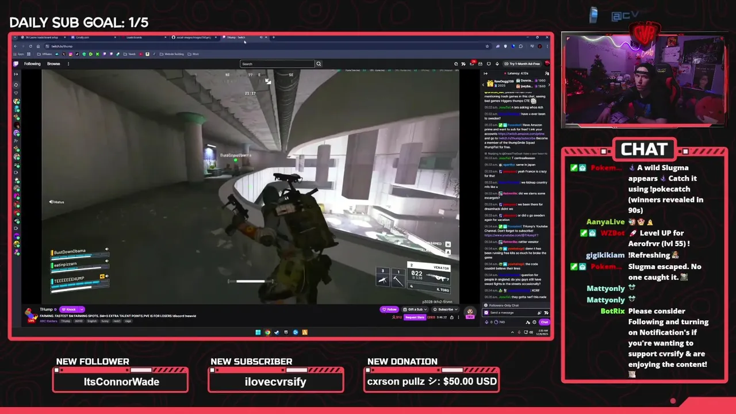Click the English stream tag
This screenshot has height=414, width=736.
pyautogui.click(x=92, y=321)
